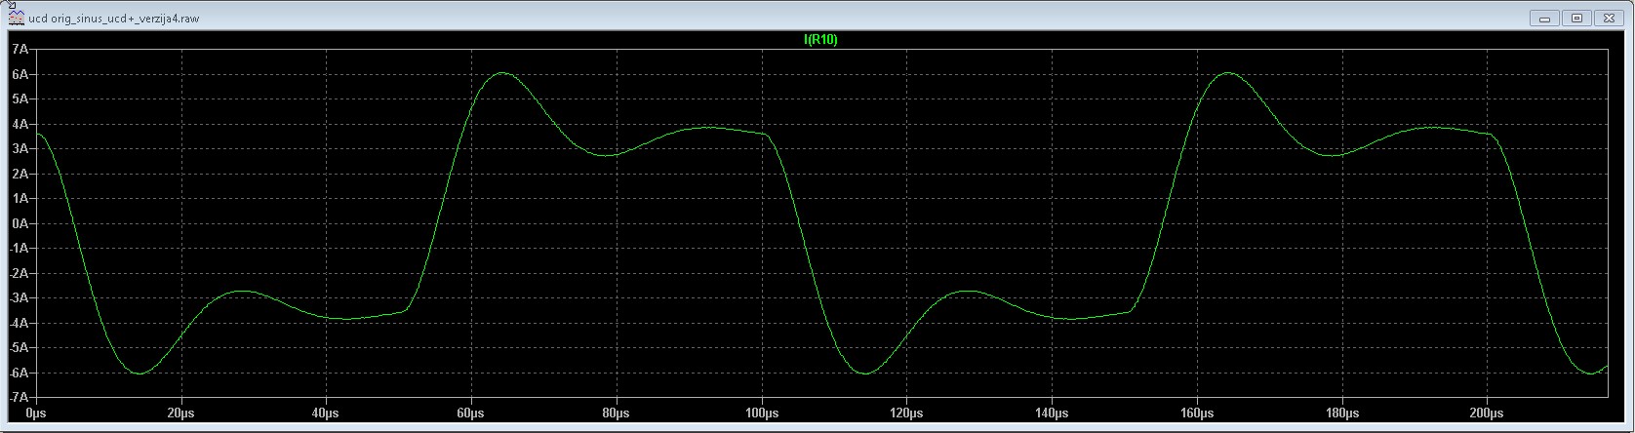This screenshot has height=433, width=1635.
Task: Click the 20µs time axis label
Action: (x=180, y=413)
